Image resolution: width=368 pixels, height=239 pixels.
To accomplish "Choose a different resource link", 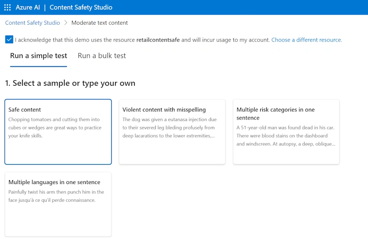I will click(307, 40).
